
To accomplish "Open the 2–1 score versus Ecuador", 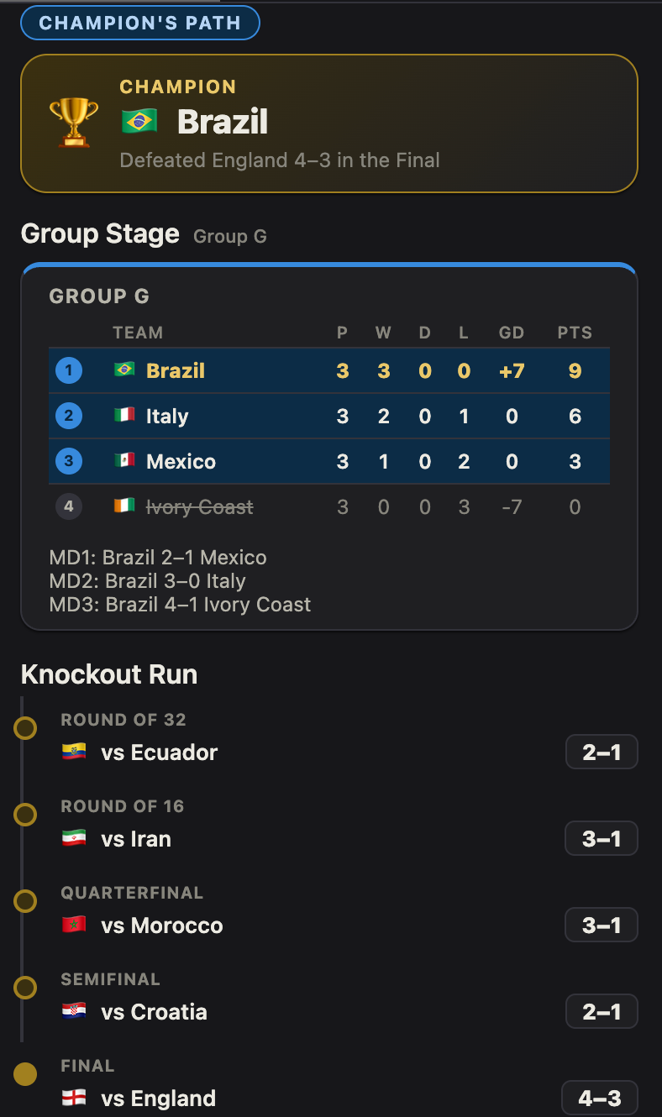I will click(x=602, y=752).
